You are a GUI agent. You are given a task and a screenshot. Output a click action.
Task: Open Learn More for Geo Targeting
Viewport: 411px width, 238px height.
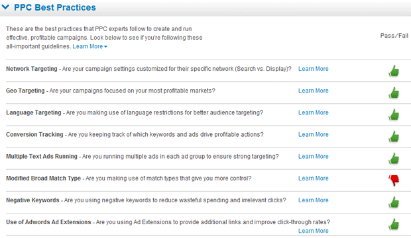coord(314,91)
